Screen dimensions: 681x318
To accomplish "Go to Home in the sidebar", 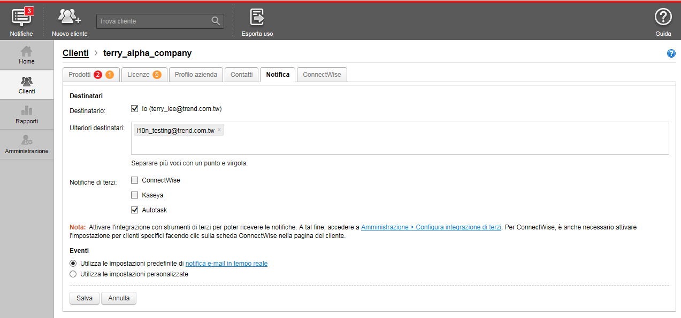I will (27, 55).
